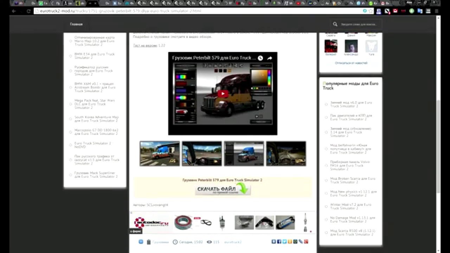This screenshot has height=253, width=450.
Task: Click the browser back arrow
Action: 14,11
